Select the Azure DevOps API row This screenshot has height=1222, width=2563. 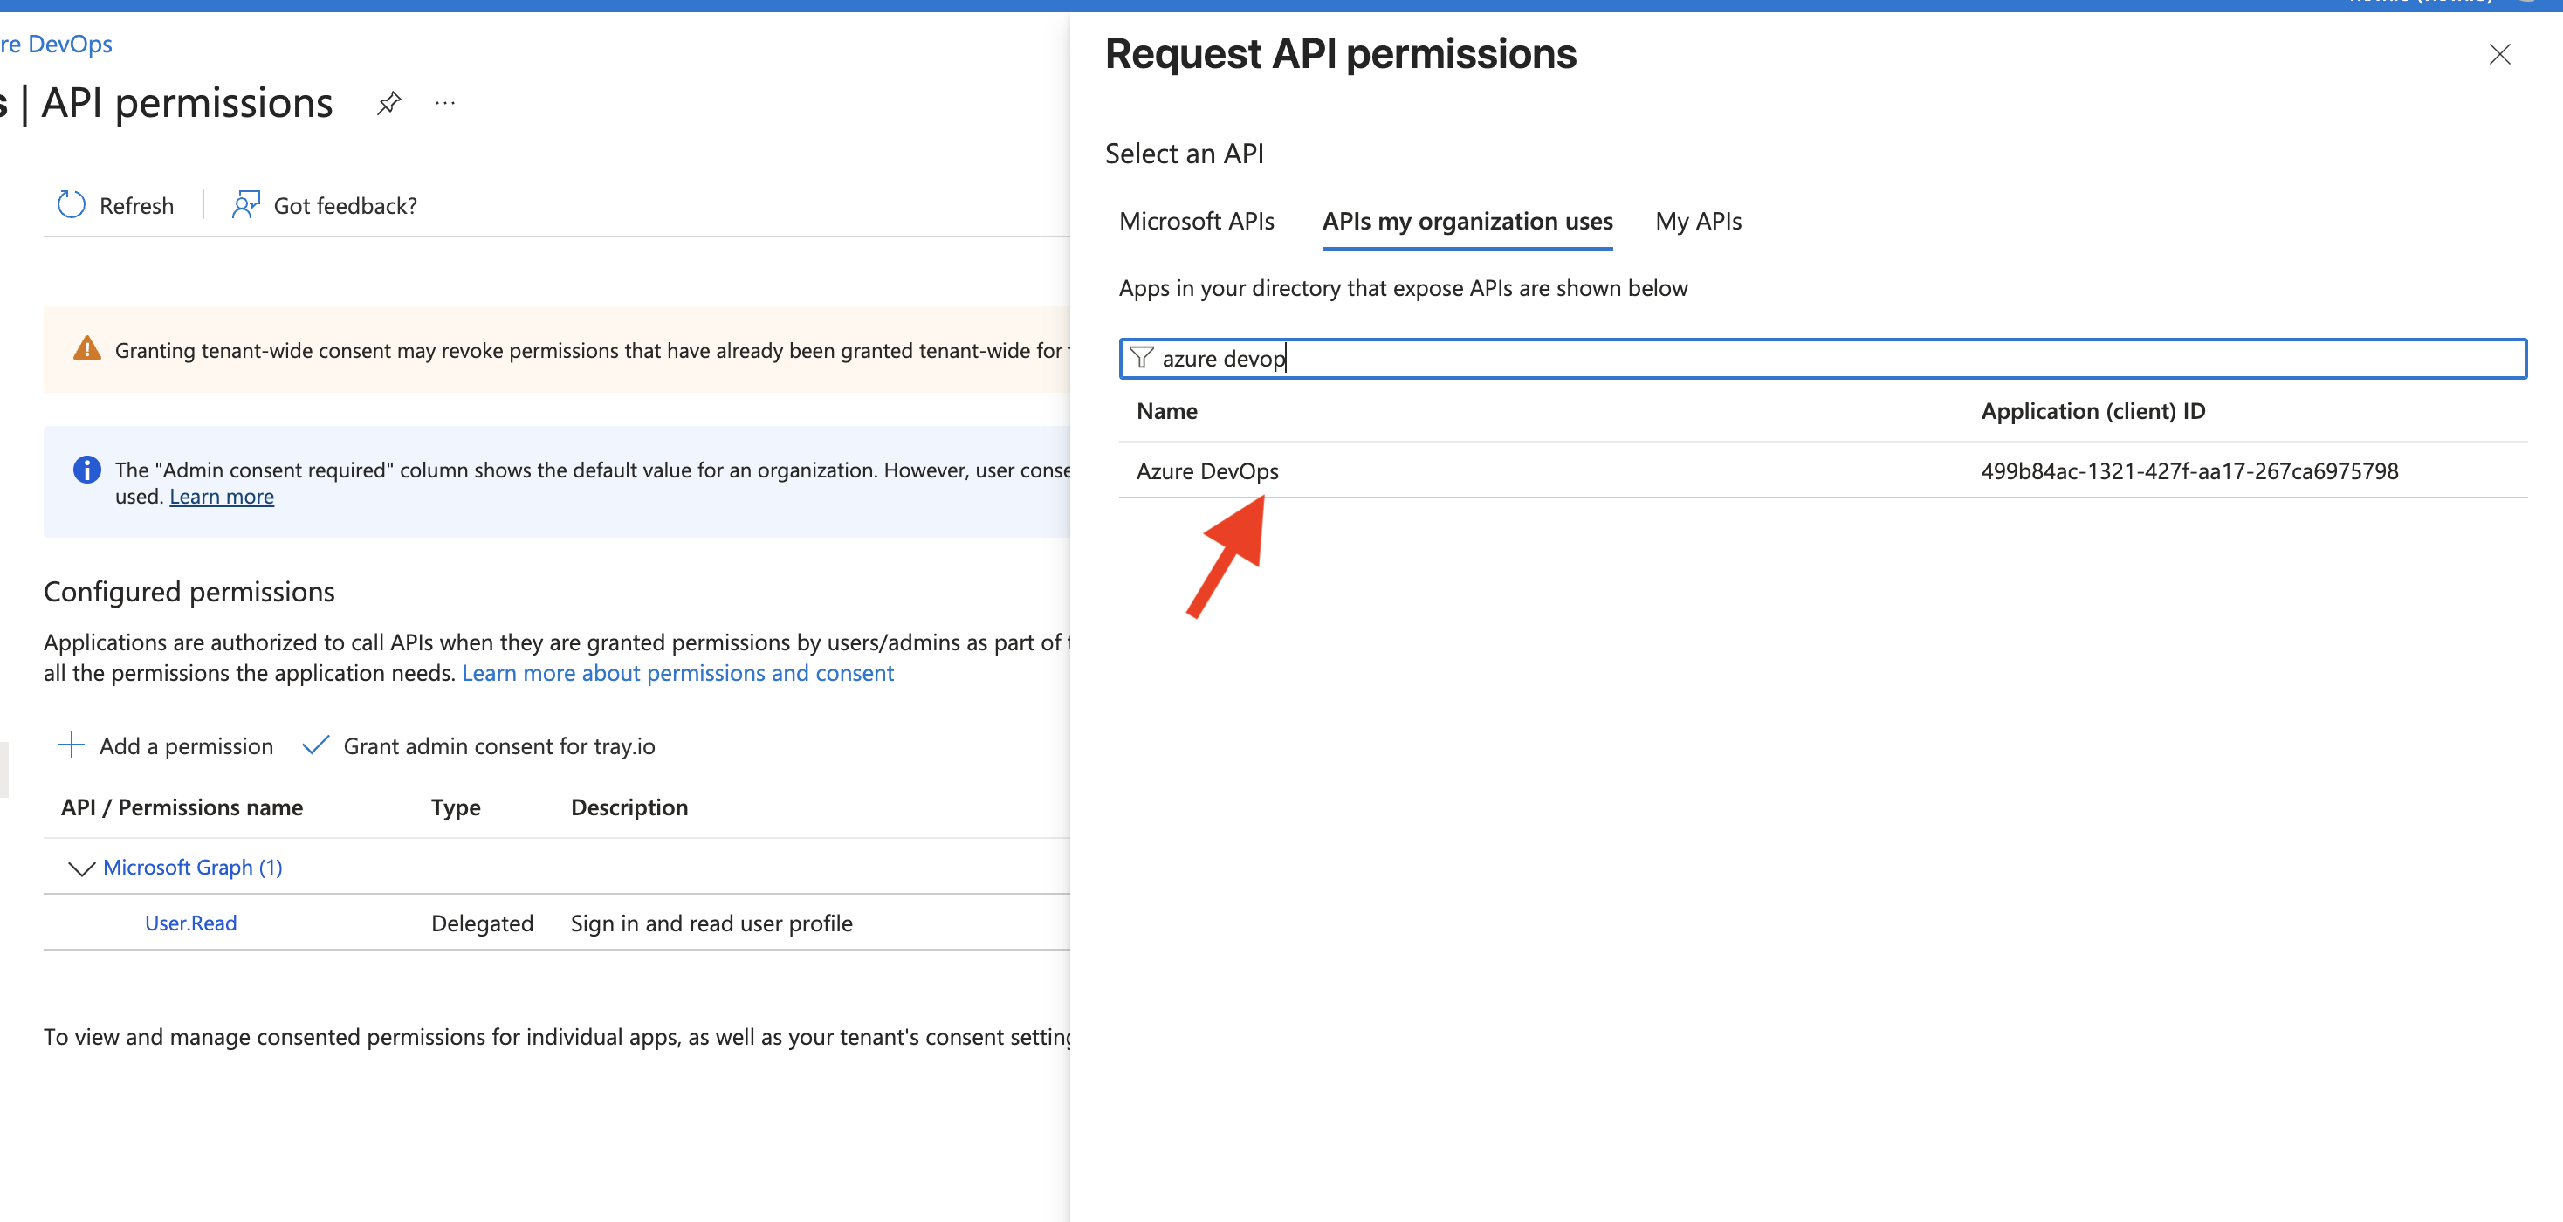[1207, 470]
